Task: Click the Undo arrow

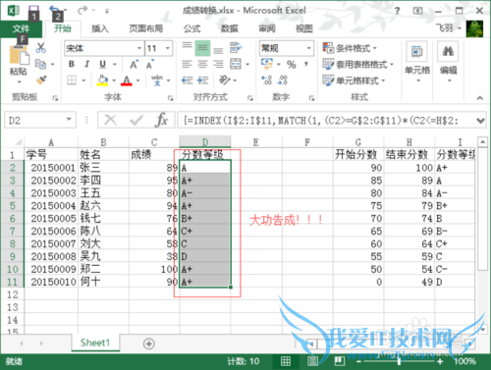Action: coord(55,10)
